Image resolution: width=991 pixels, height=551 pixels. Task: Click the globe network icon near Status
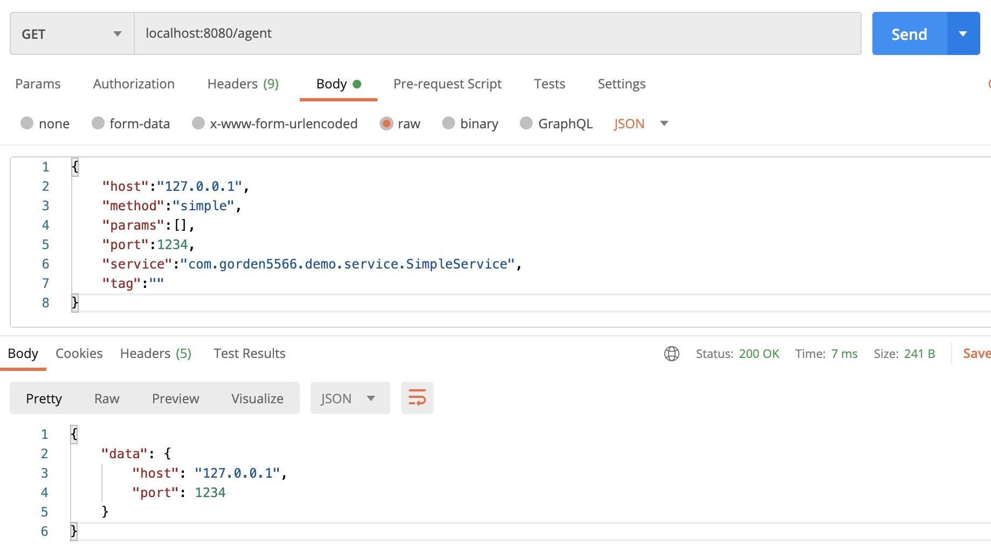pyautogui.click(x=671, y=354)
